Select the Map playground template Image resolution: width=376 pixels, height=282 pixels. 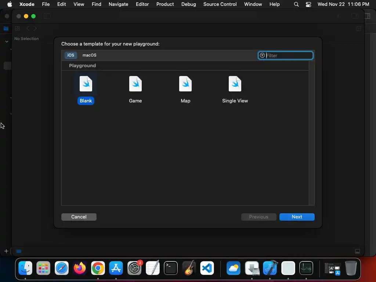185,90
